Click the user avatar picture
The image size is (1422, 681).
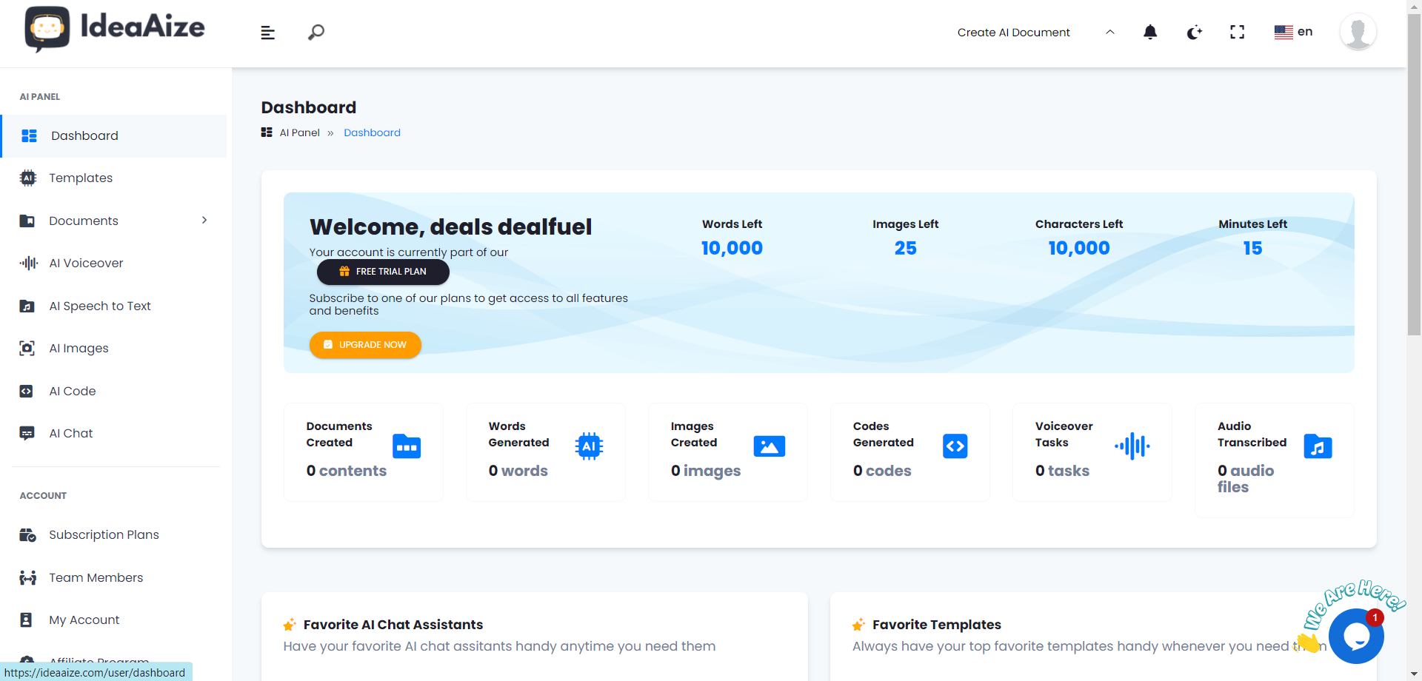1358,31
